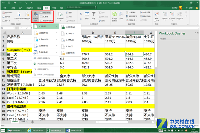Screen dimensions: 200x133
Task: Click the Tell Me search box
Action: tap(82, 7)
